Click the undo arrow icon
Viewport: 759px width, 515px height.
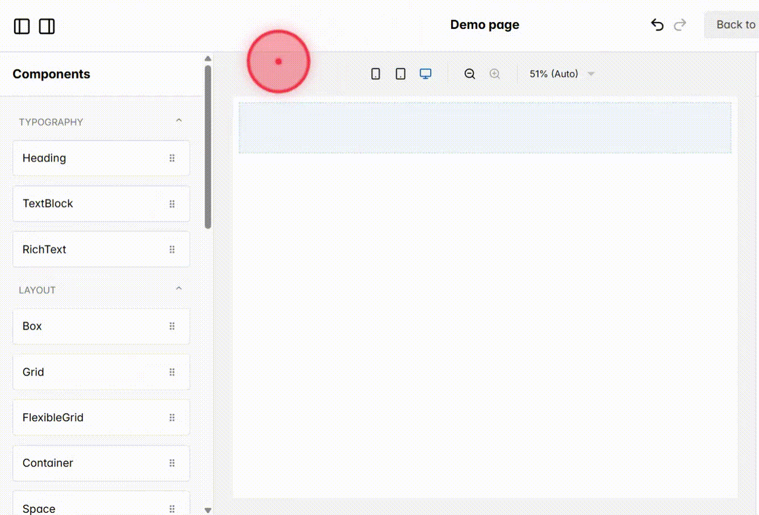pos(657,25)
